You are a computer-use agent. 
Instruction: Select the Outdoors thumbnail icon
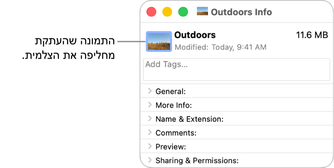159,41
